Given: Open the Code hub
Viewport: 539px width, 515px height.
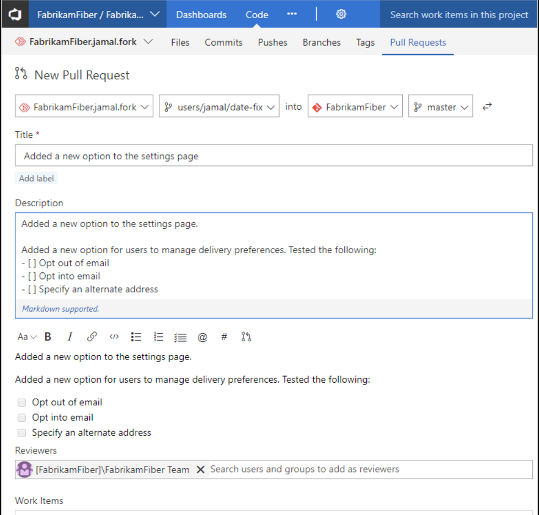Looking at the screenshot, I should (257, 15).
